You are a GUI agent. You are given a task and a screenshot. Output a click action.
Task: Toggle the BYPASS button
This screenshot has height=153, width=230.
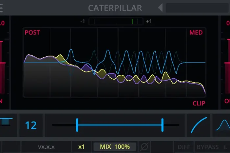click(x=208, y=147)
